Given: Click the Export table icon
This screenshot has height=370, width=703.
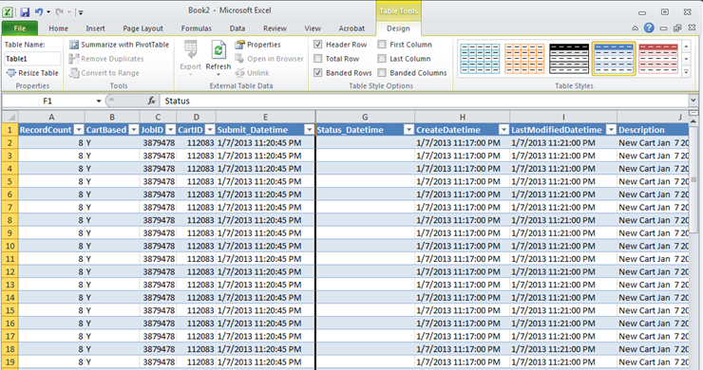Looking at the screenshot, I should click(191, 49).
